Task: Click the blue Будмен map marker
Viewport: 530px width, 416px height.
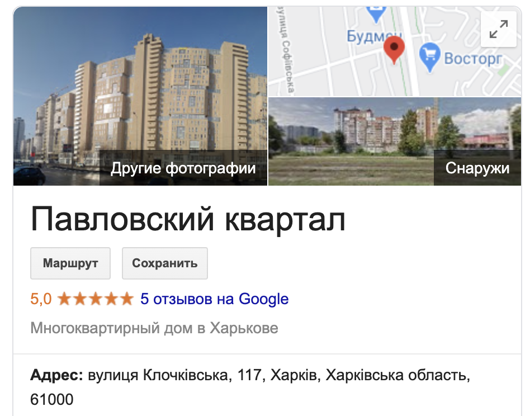Action: (x=376, y=13)
